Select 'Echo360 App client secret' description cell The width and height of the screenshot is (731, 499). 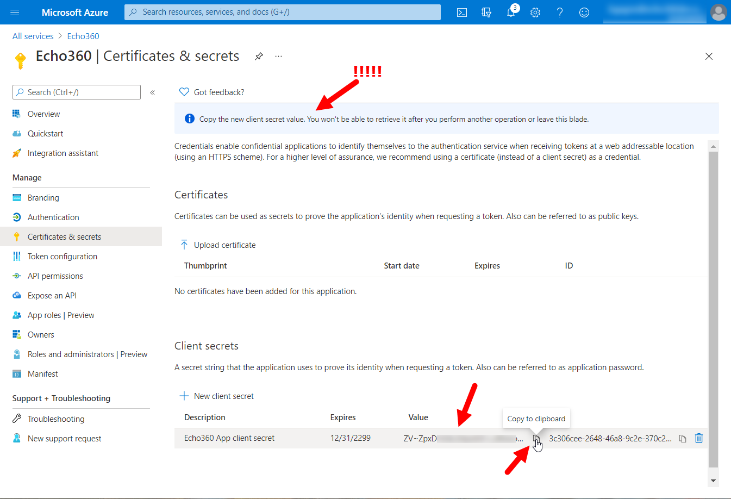[229, 438]
